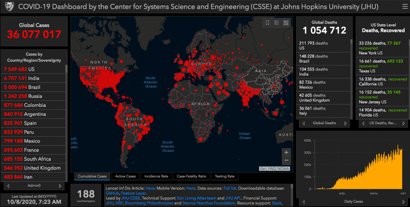
Task: Choose "82 726 deaths Mexico" entry
Action: [323, 85]
